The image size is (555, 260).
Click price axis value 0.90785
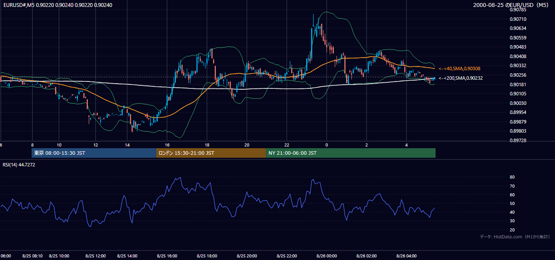518,10
